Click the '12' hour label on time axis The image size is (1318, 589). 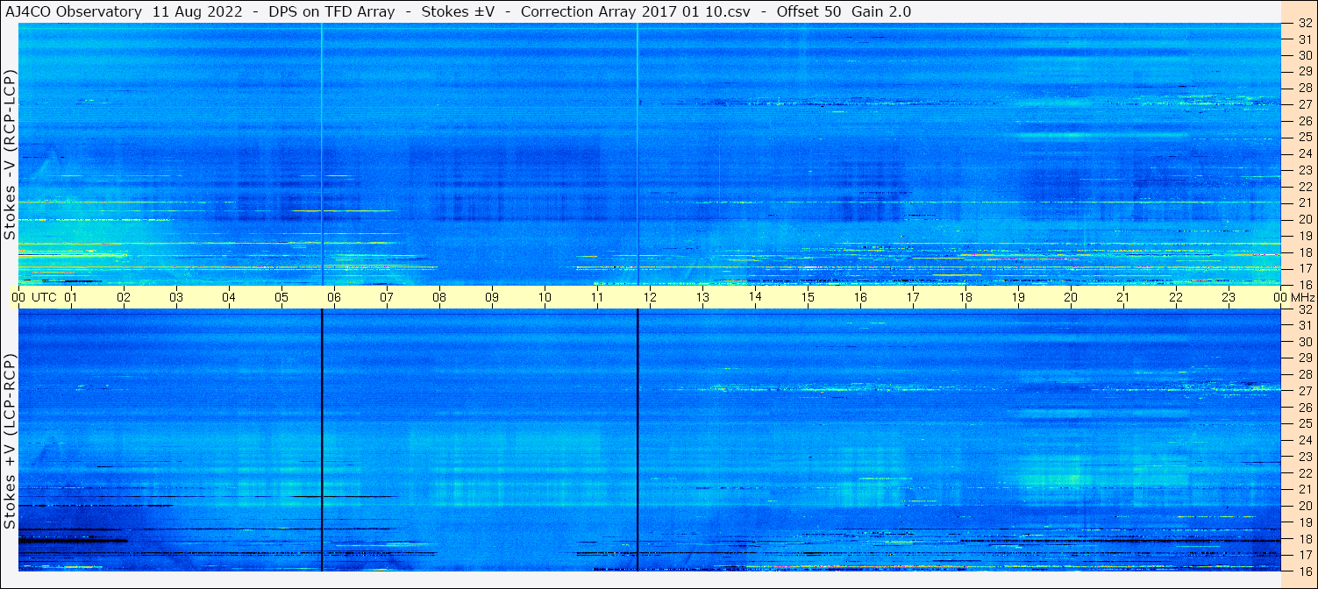coord(650,297)
